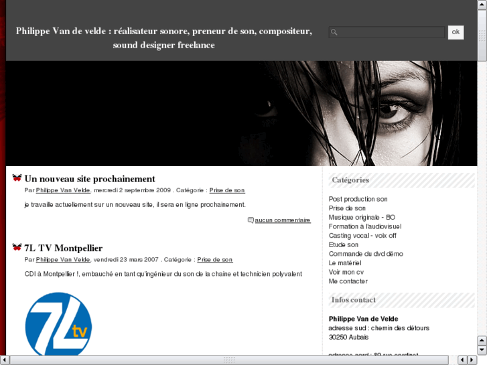Click the 7L tv logo image

click(x=58, y=323)
